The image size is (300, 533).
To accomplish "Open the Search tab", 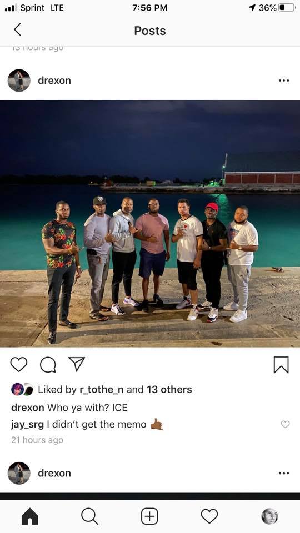I will (x=90, y=517).
